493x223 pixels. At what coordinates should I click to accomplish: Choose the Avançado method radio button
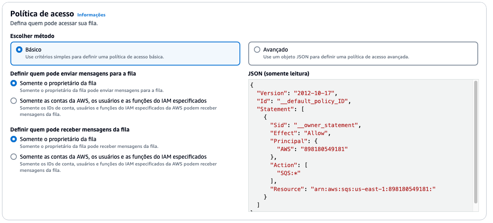(x=257, y=50)
